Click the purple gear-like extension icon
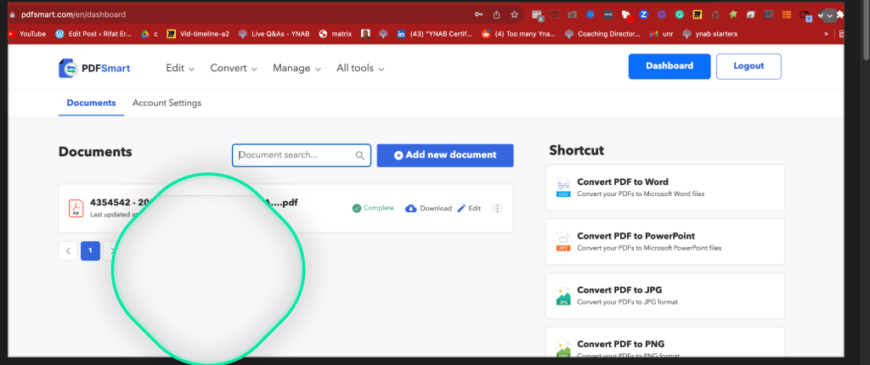 coord(661,15)
